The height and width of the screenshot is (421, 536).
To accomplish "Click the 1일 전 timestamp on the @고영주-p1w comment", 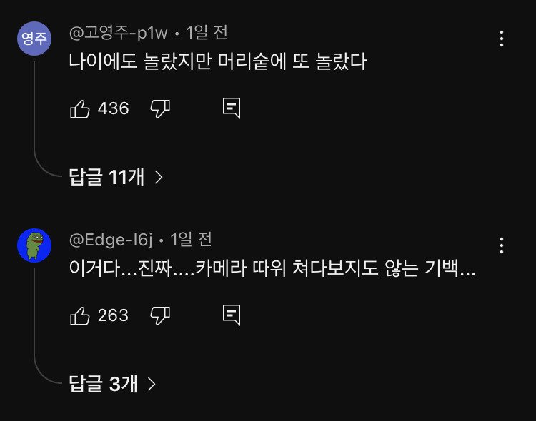I will 207,33.
